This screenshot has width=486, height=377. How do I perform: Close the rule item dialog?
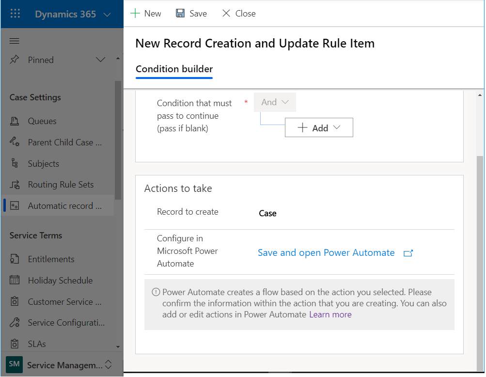pyautogui.click(x=239, y=14)
